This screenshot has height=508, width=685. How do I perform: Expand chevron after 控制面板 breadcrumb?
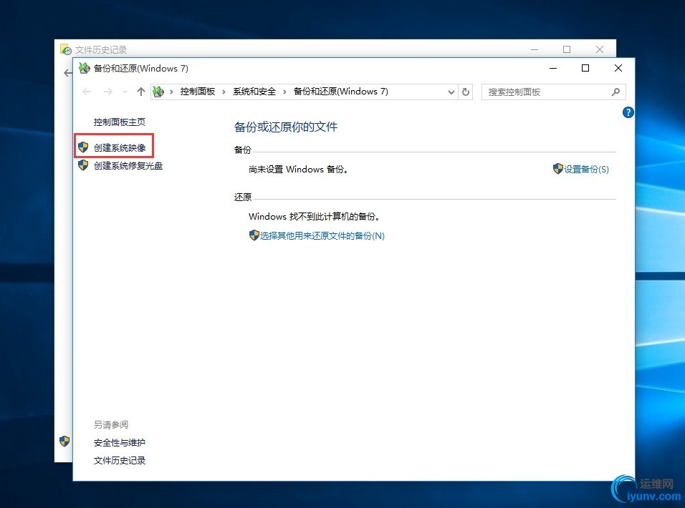(x=224, y=92)
